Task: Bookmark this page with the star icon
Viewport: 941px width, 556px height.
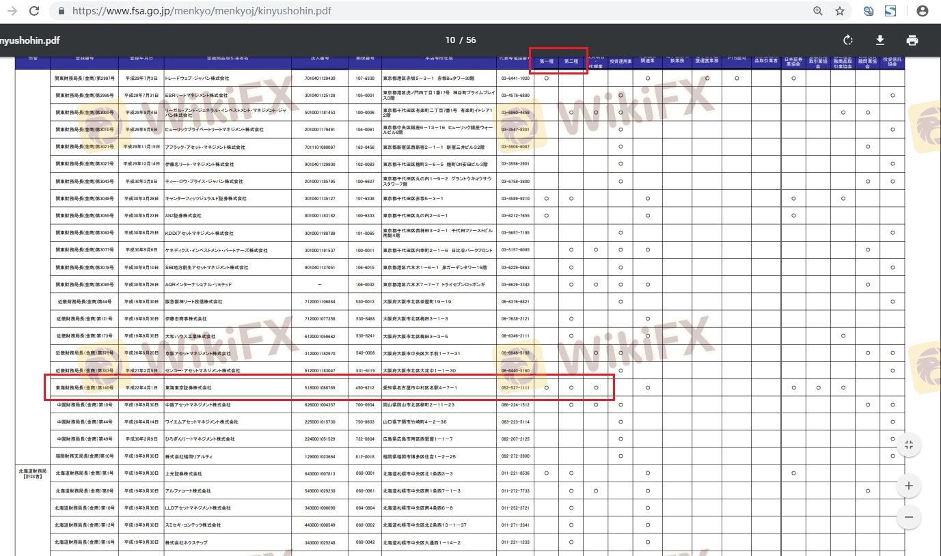Action: tap(839, 11)
